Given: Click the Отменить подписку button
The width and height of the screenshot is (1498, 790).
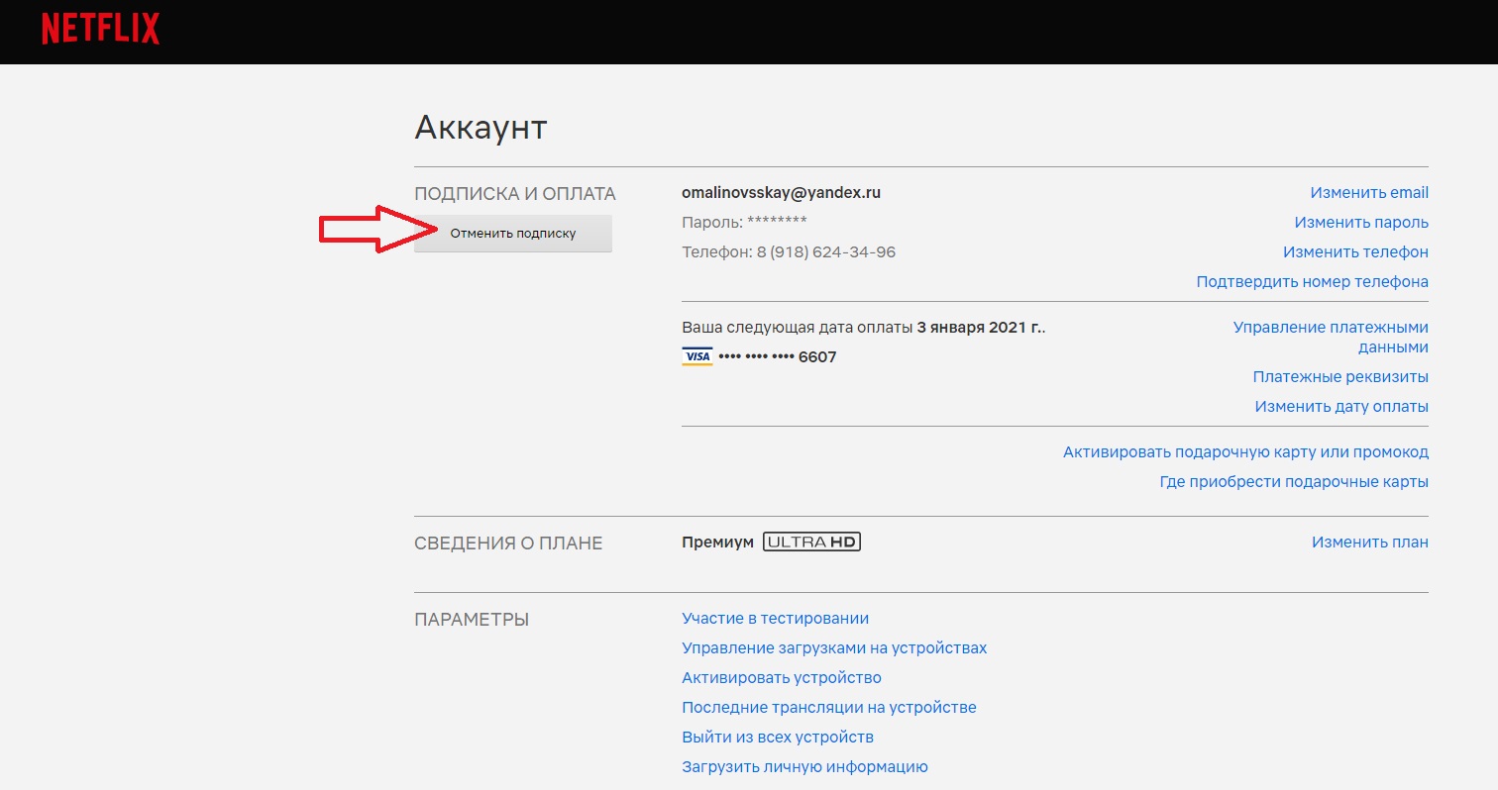Looking at the screenshot, I should [513, 234].
